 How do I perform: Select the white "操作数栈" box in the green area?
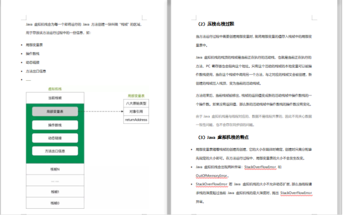[x=55, y=125]
